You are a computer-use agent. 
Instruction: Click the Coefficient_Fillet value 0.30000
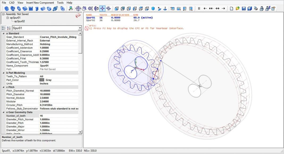[x=59, y=59]
